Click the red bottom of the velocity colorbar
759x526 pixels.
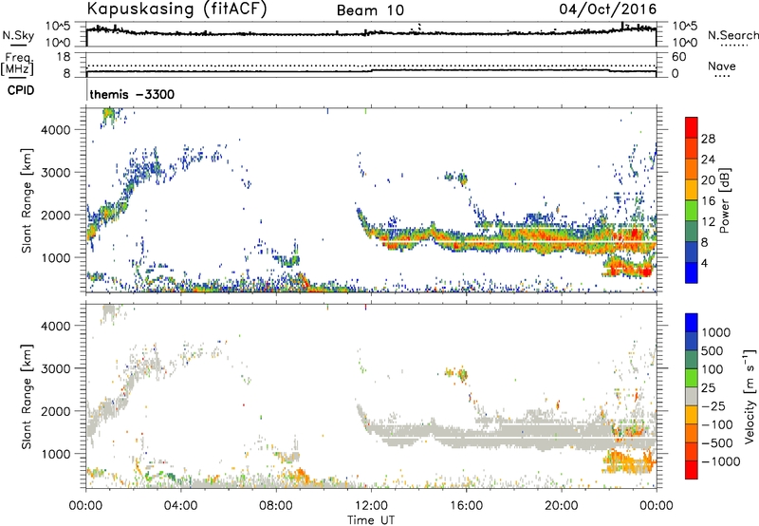[x=692, y=470]
